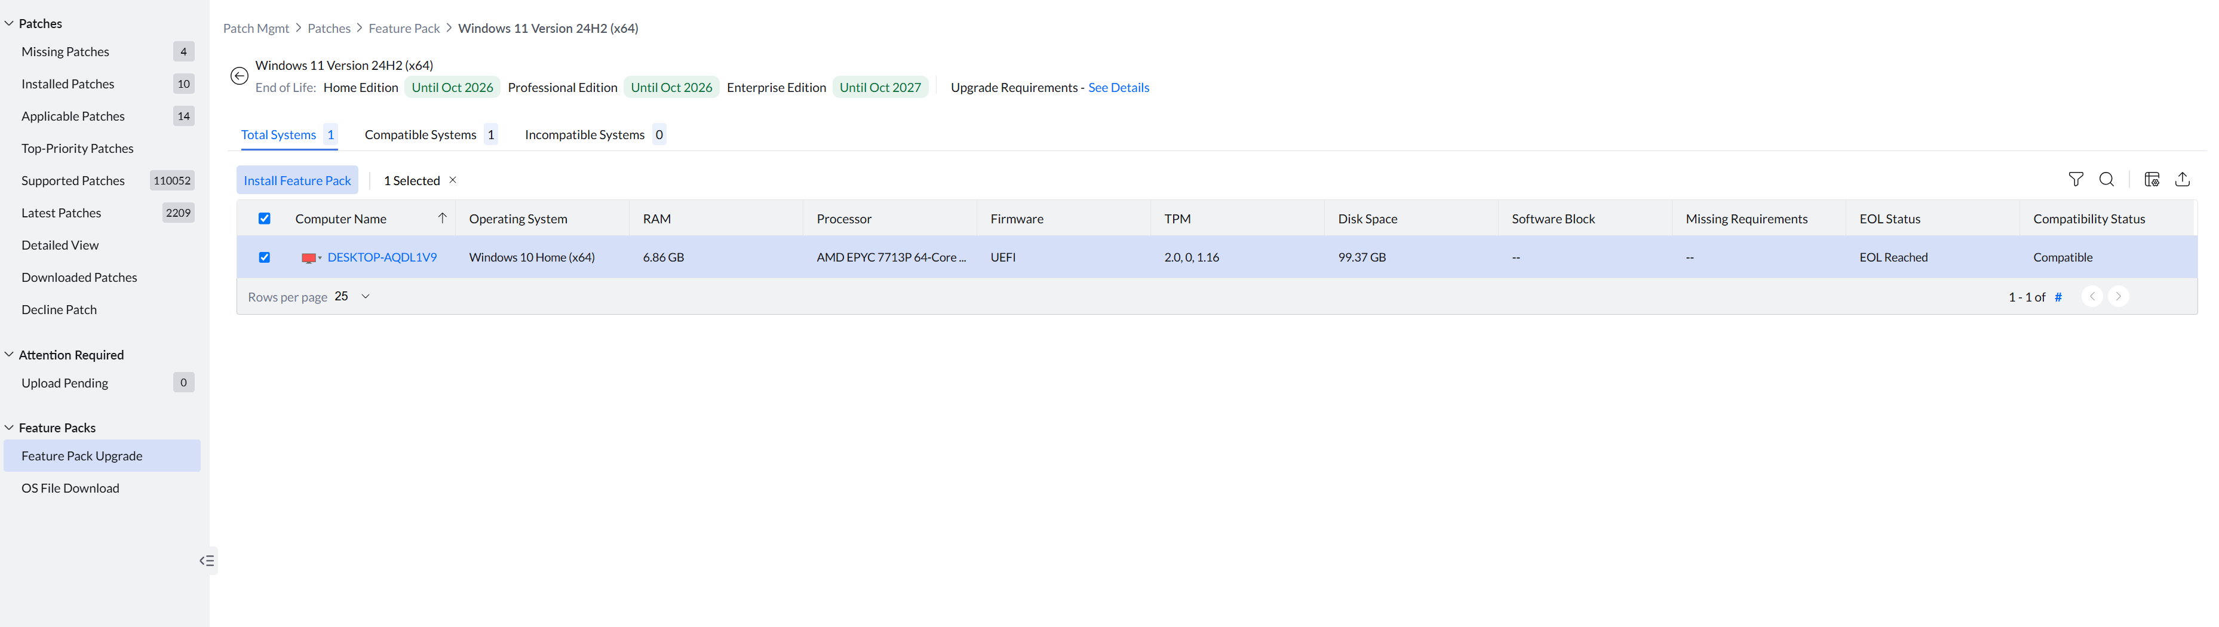Screen dimensions: 2219x627
Task: Toggle the select-all header checkbox
Action: [x=265, y=219]
